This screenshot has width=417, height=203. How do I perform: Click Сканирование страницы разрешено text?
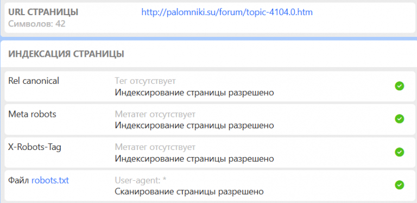(189, 191)
